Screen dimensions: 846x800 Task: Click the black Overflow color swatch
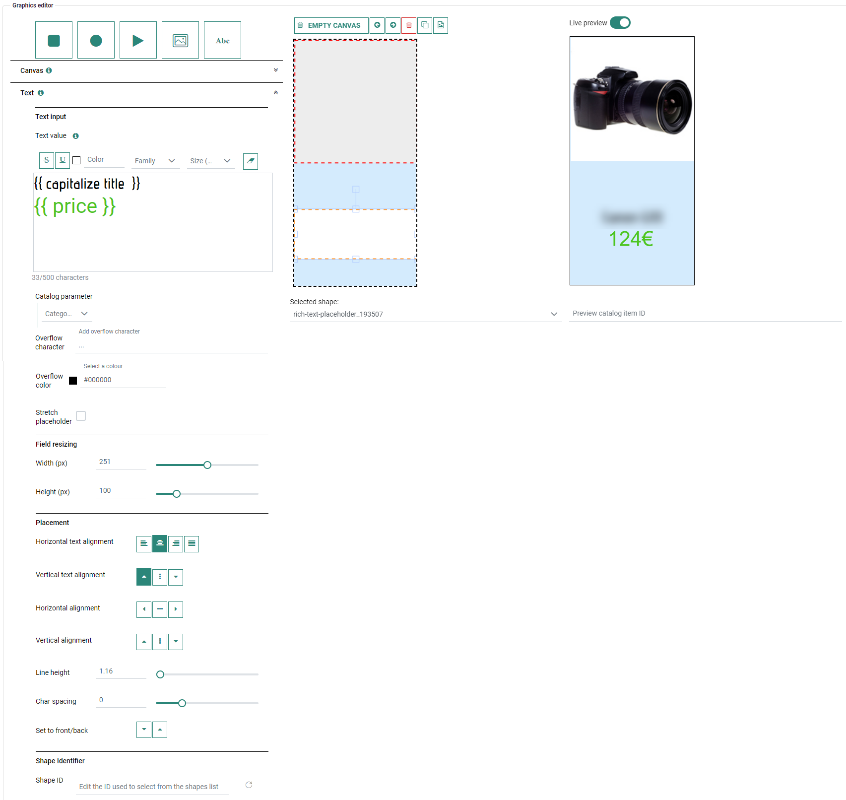(73, 381)
